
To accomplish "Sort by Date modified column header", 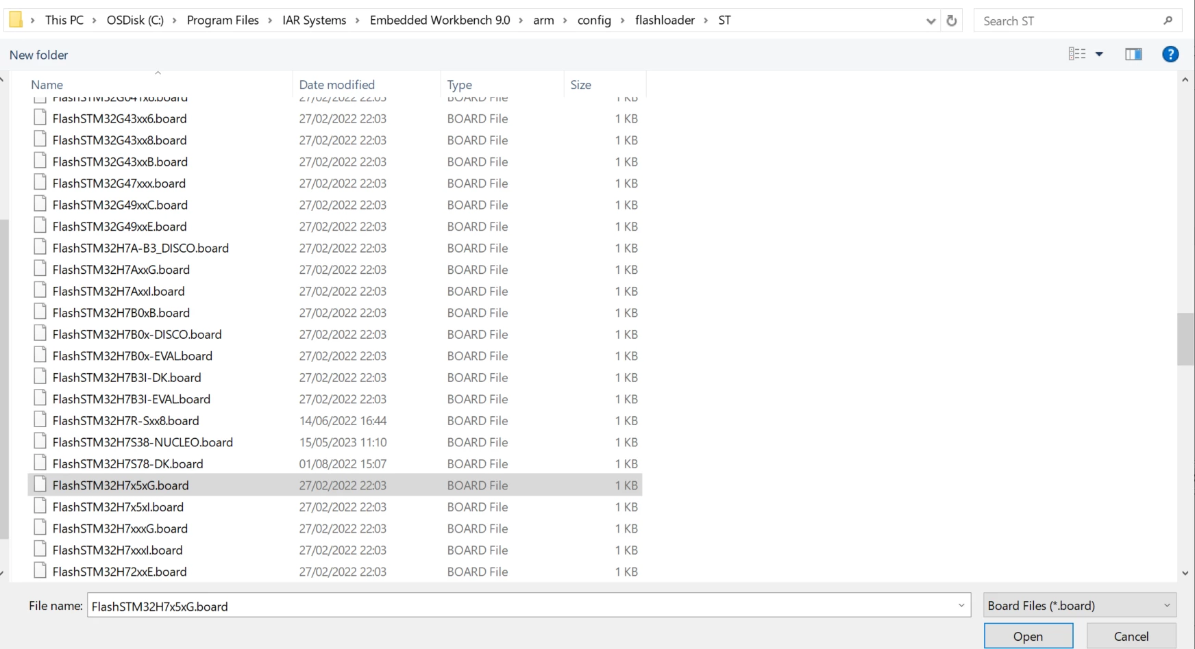I will [337, 85].
